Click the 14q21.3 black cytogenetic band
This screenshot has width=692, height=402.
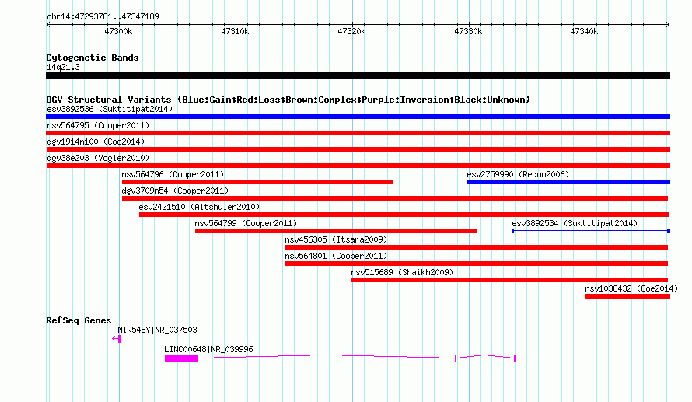(x=358, y=75)
